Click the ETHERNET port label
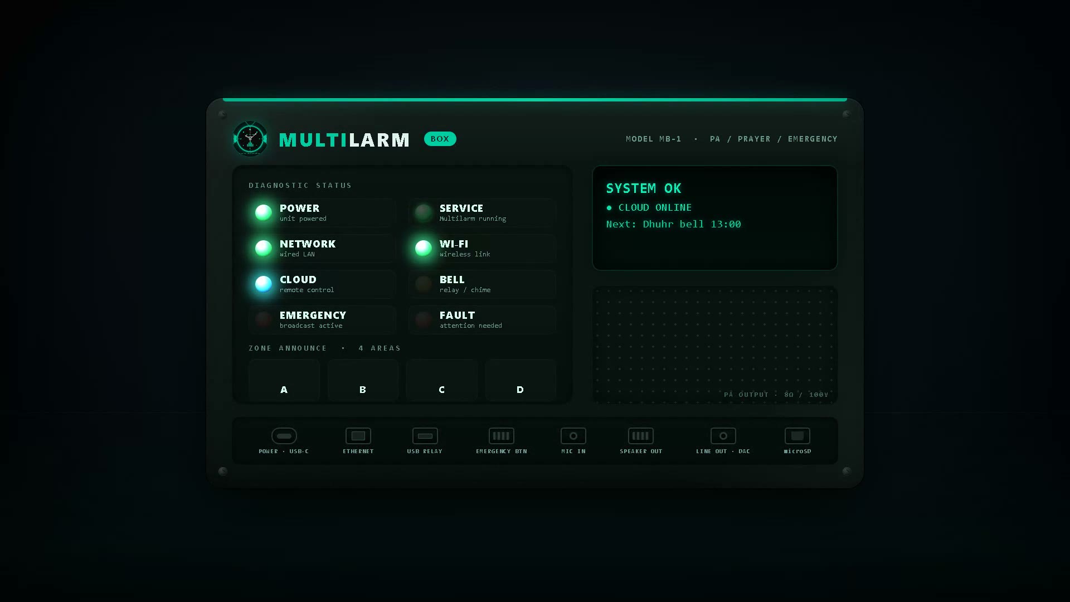This screenshot has height=602, width=1070. tap(358, 452)
